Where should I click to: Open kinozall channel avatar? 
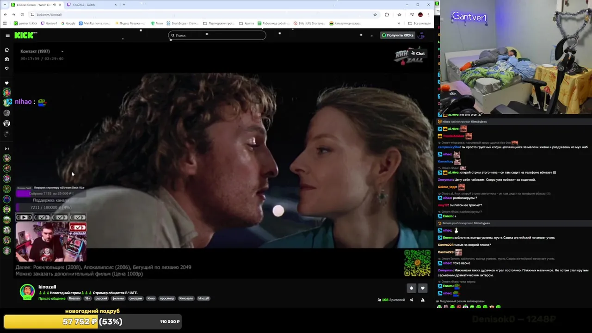(x=27, y=291)
